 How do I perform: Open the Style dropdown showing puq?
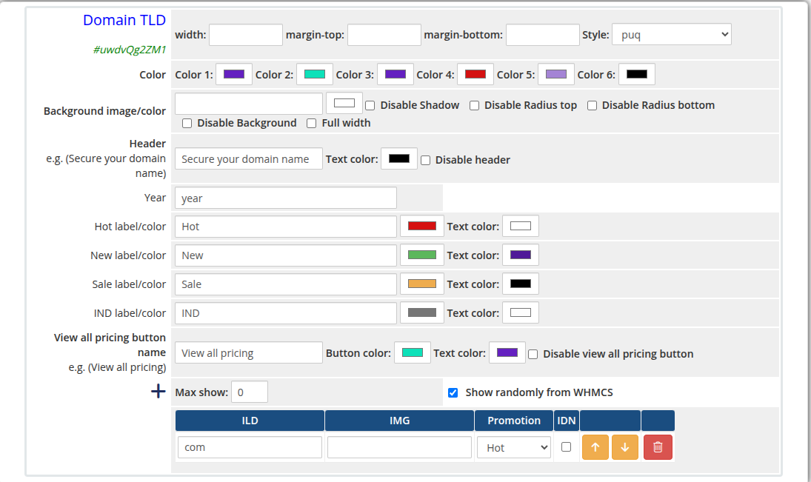[671, 34]
